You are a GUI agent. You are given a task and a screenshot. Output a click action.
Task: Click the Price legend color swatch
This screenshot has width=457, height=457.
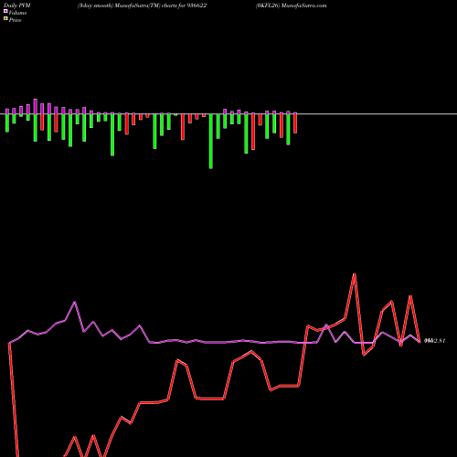click(x=5, y=18)
